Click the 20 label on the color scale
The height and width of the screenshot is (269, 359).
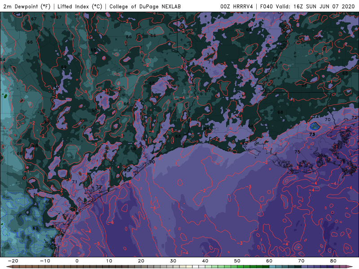click(x=141, y=261)
